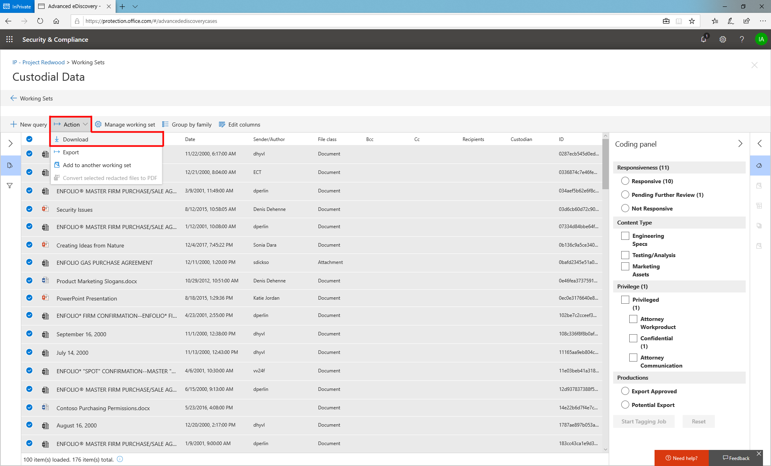Viewport: 771px width, 466px height.
Task: Open the browser tab list dropdown
Action: 135,6
